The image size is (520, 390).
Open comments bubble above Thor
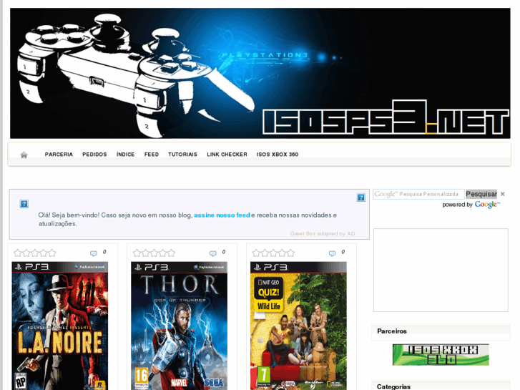(x=212, y=253)
